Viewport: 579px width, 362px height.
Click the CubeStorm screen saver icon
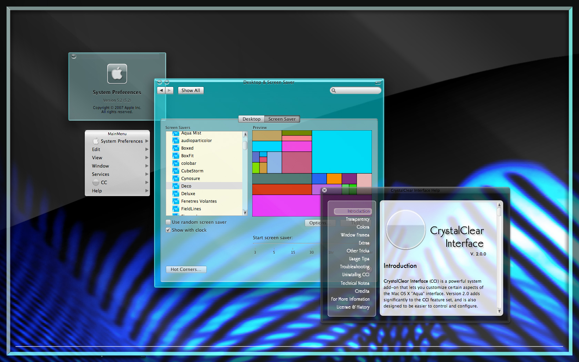coord(176,171)
